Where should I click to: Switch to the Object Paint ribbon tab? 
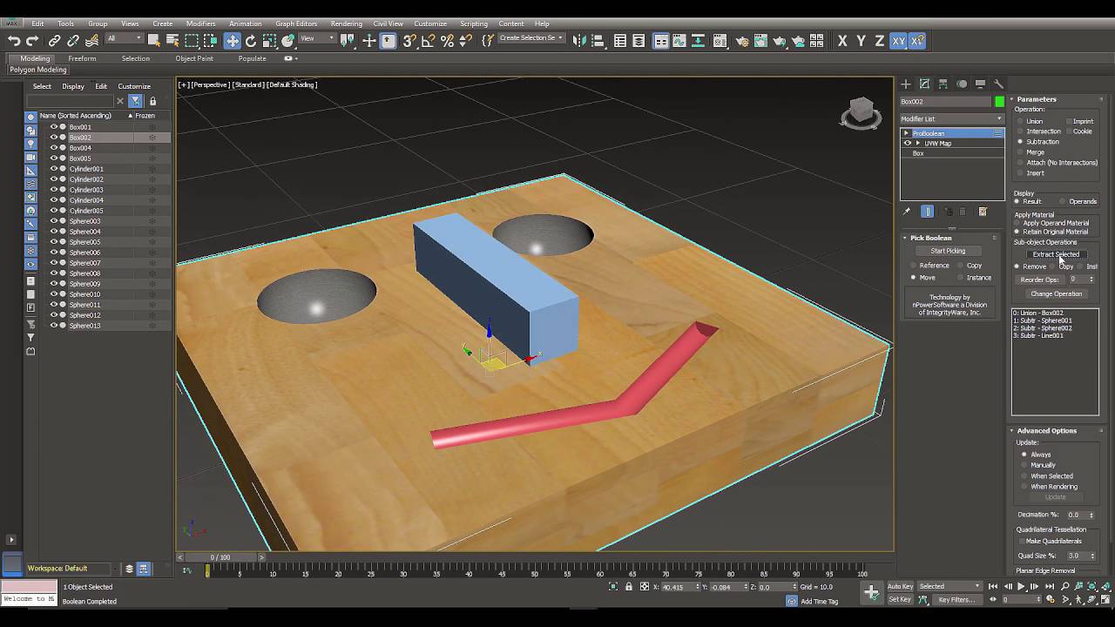click(194, 58)
